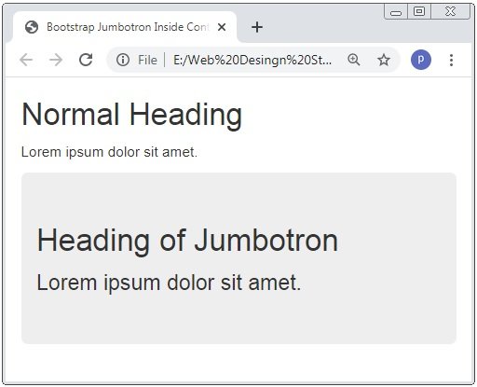This screenshot has height=387, width=477.
Task: Maximize the browser window
Action: coord(419,12)
